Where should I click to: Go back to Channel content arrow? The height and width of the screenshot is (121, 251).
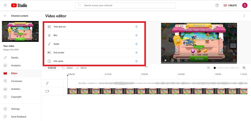[5, 16]
